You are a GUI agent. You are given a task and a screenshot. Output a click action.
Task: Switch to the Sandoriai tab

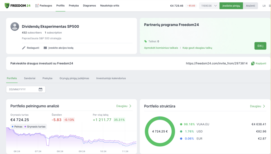[30, 78]
